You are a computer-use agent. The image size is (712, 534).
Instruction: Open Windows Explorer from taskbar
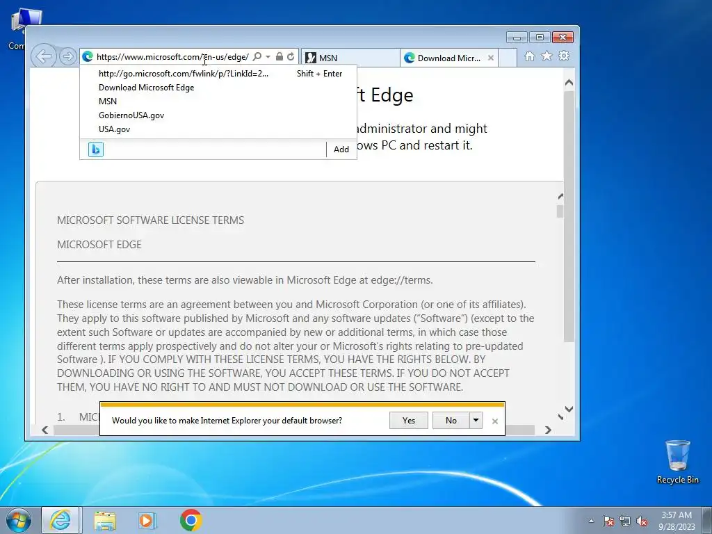[x=105, y=520]
